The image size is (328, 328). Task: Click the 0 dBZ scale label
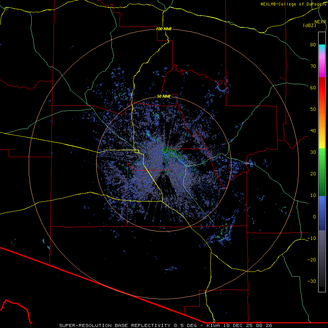(x=315, y=217)
